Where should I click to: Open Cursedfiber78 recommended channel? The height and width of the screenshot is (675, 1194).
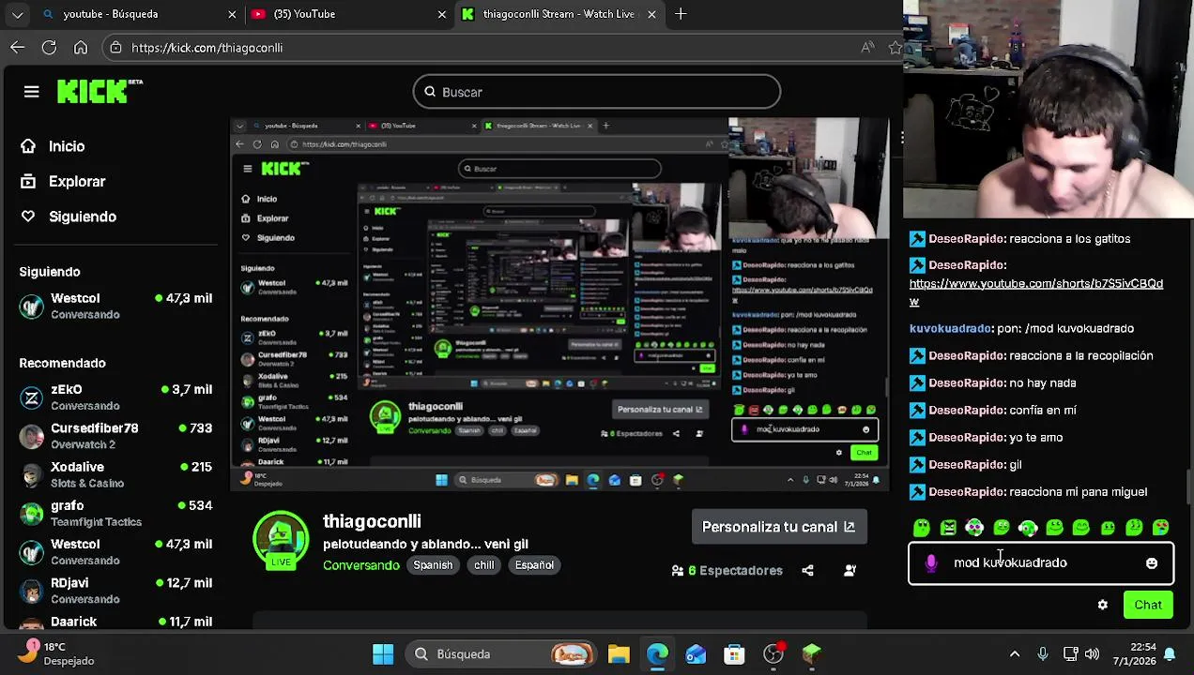tap(116, 436)
